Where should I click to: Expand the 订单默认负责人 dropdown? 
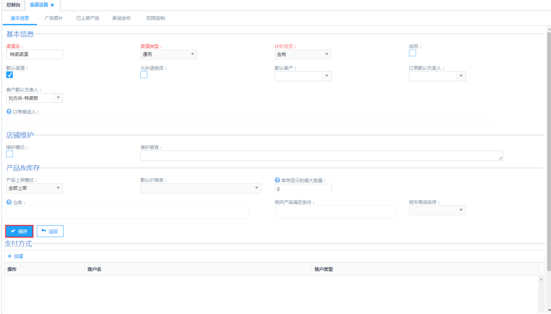click(x=437, y=77)
